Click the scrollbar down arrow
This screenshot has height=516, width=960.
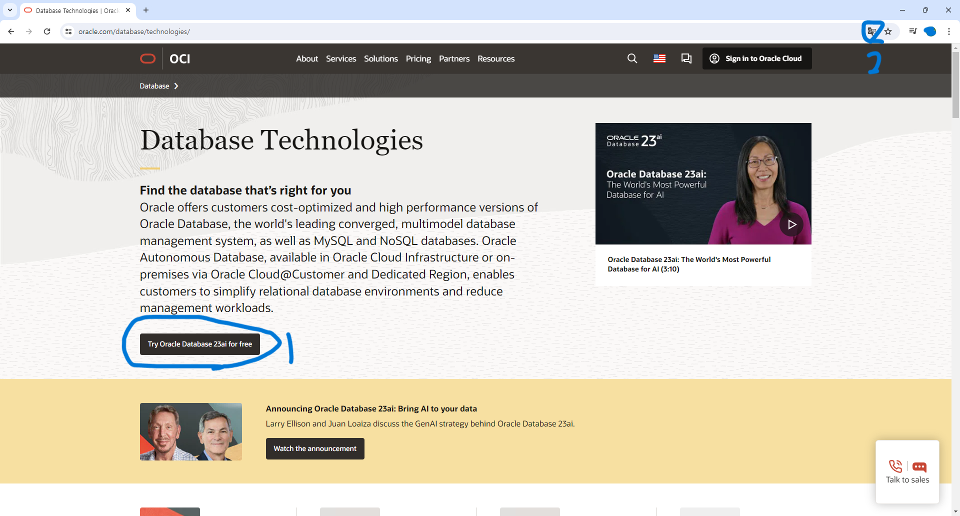pos(955,512)
